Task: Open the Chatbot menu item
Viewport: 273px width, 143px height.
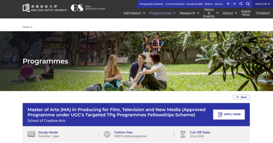Action: tap(263, 13)
